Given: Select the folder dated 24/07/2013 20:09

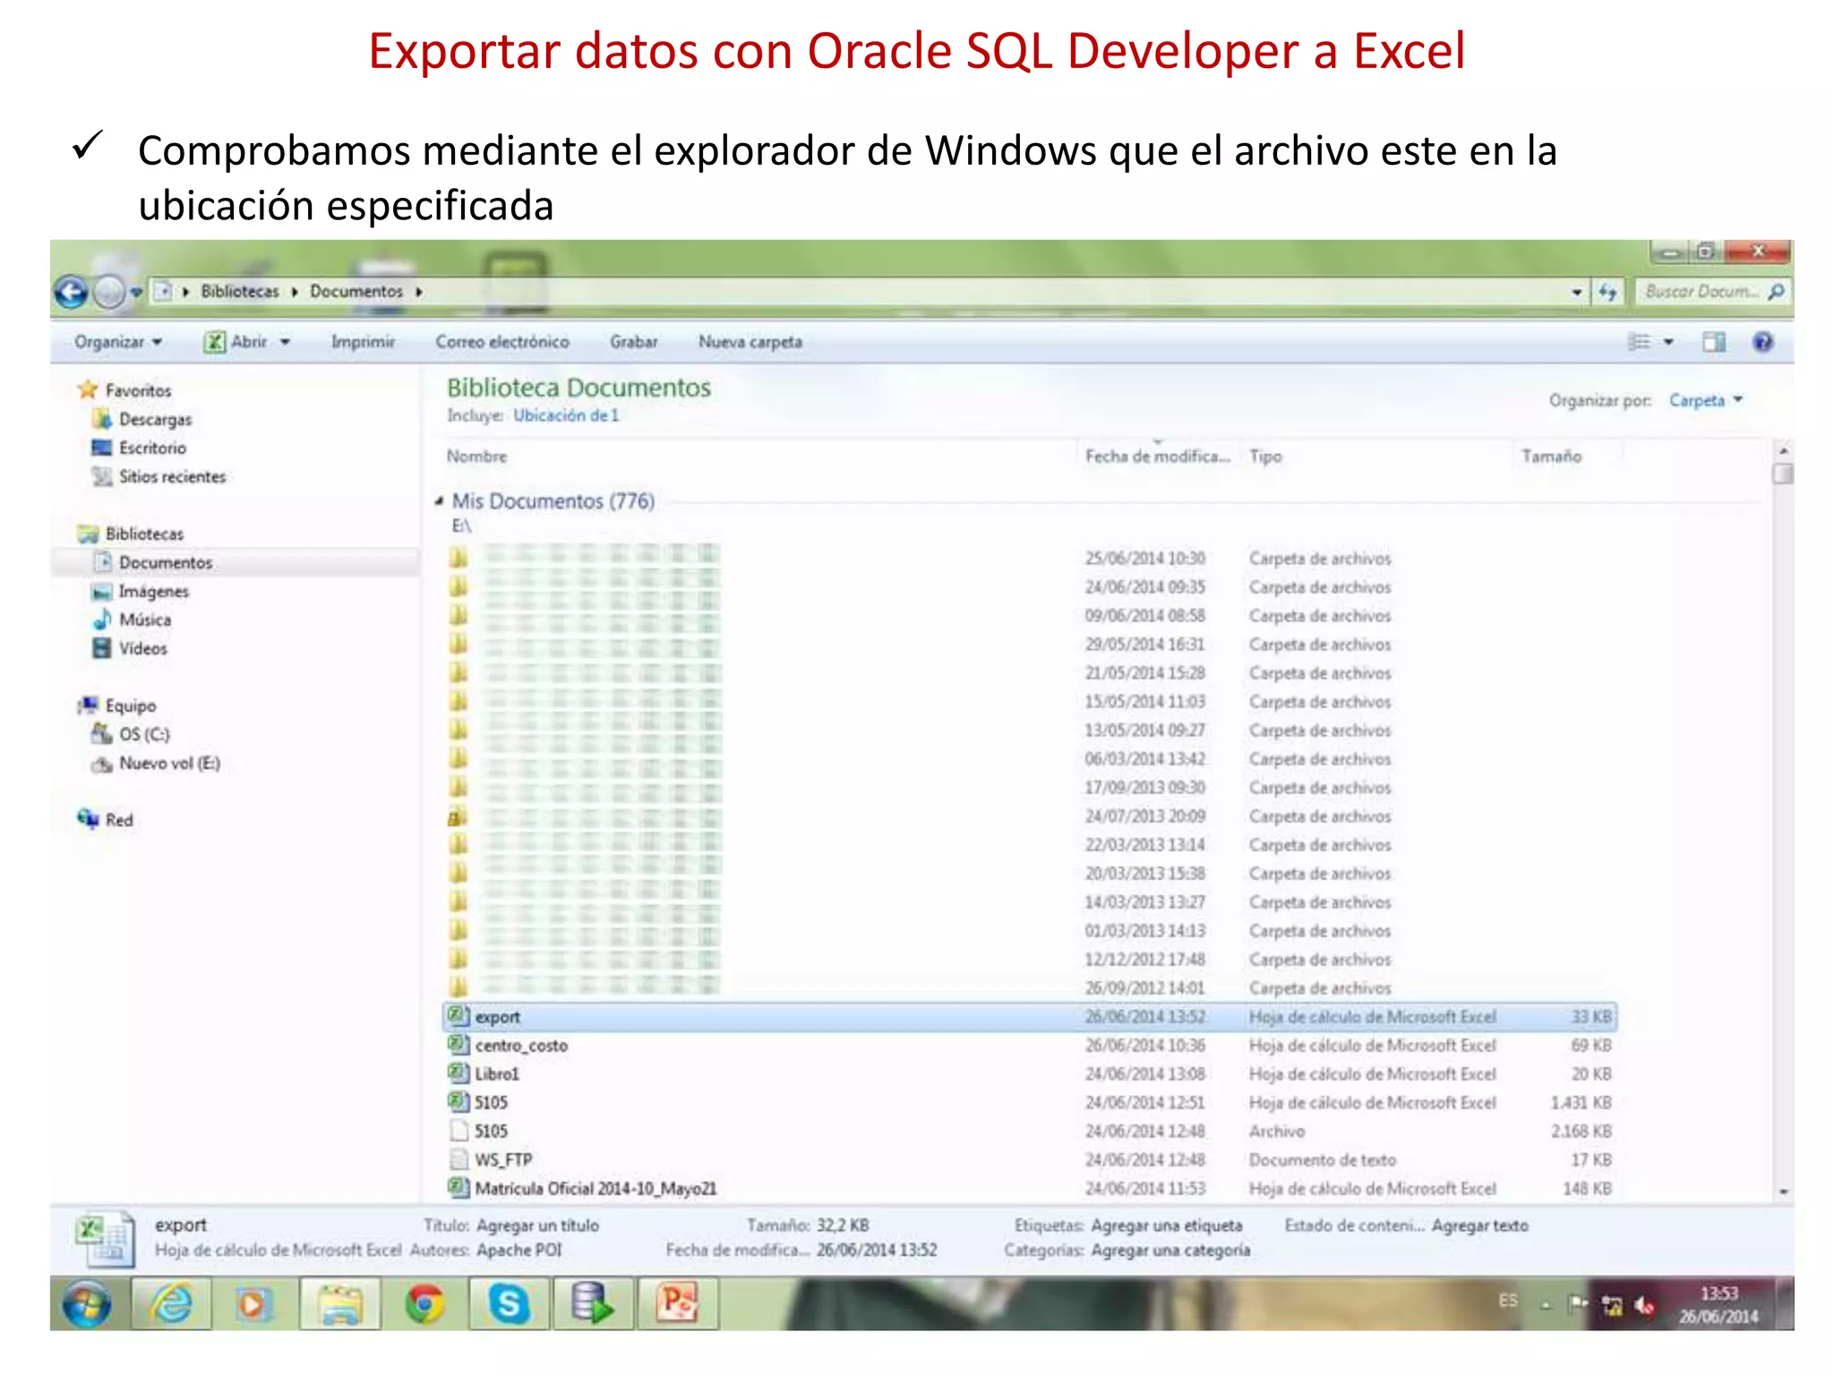Looking at the screenshot, I should tap(1030, 816).
